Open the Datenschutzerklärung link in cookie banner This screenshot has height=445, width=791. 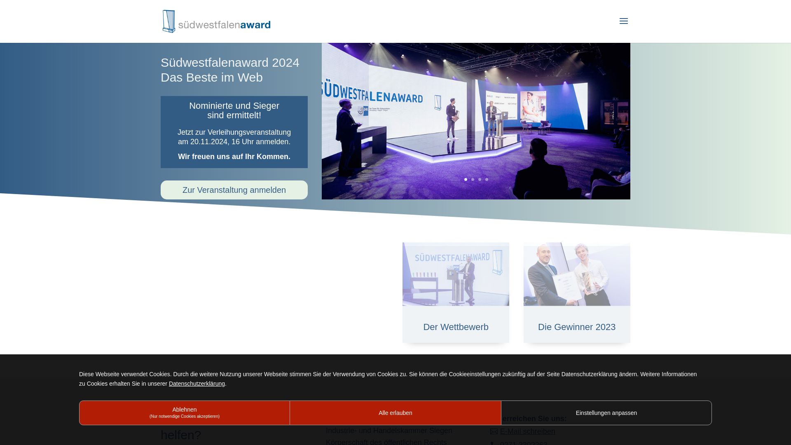pyautogui.click(x=197, y=384)
